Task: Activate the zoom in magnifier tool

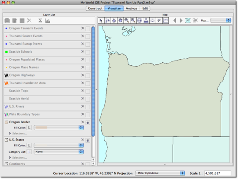Action: [x=127, y=20]
